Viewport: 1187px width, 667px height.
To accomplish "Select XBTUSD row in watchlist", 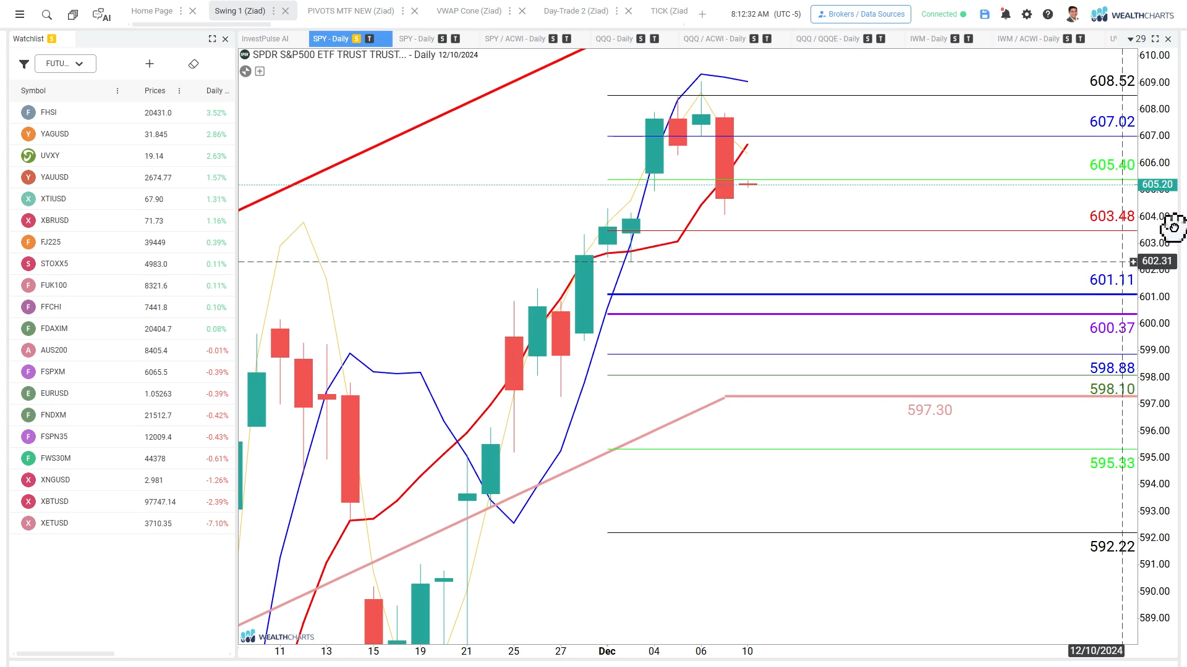I will tap(122, 501).
